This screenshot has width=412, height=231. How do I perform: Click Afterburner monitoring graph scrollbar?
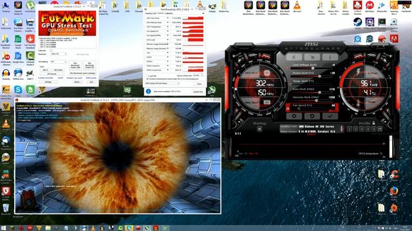click(391, 146)
